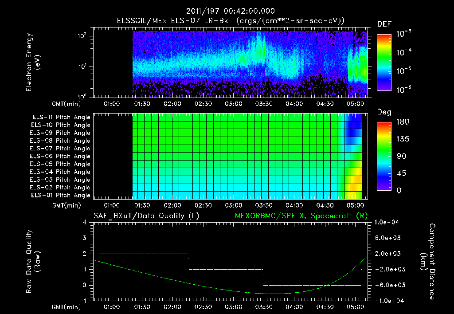Screen dimensions: 454x314
Task: Select the ELS-05 Pitch Angle label
Action: 60,164
